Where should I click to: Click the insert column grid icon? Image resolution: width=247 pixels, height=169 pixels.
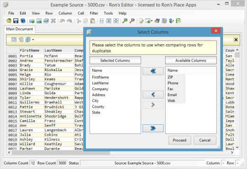(39, 20)
